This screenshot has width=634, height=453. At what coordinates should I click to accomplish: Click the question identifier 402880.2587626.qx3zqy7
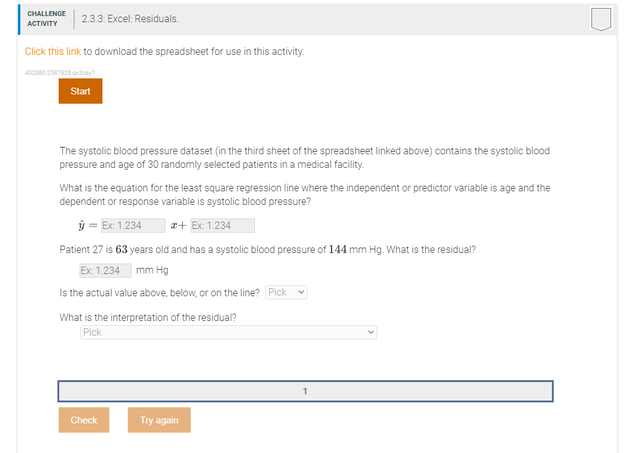pos(59,72)
